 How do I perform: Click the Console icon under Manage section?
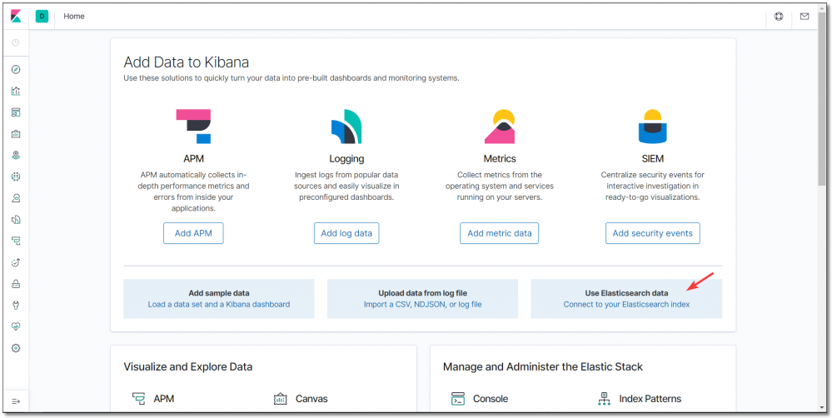tap(458, 399)
